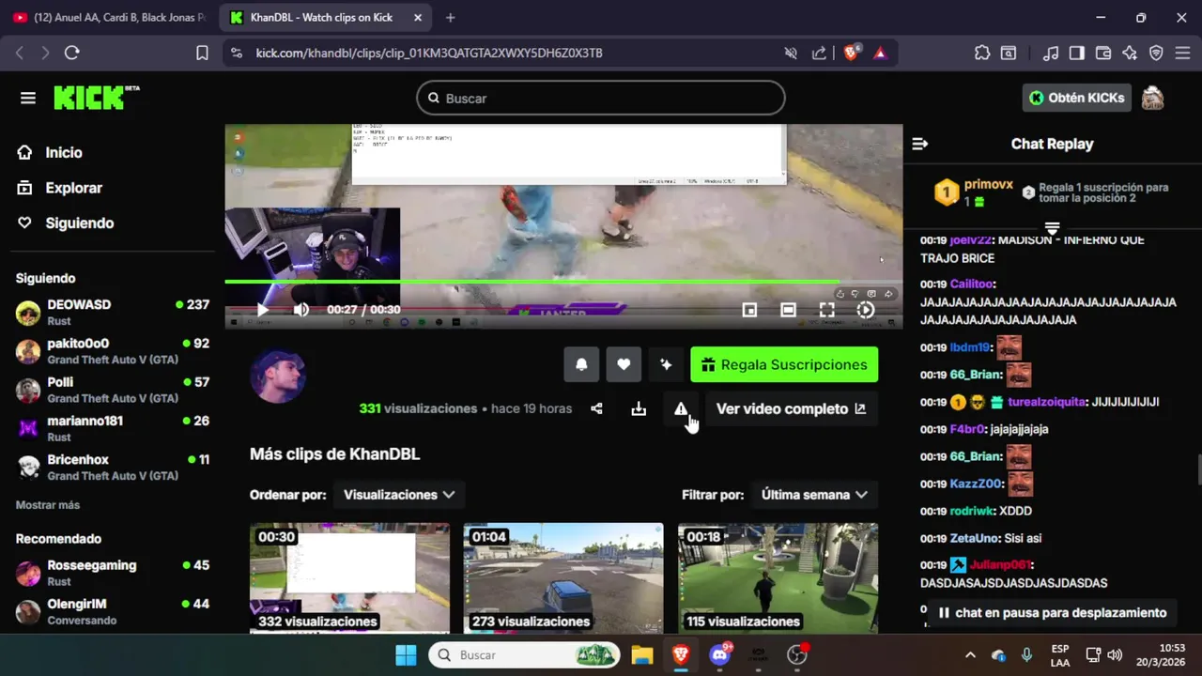Click the KICK logo
The height and width of the screenshot is (676, 1202).
pyautogui.click(x=96, y=98)
